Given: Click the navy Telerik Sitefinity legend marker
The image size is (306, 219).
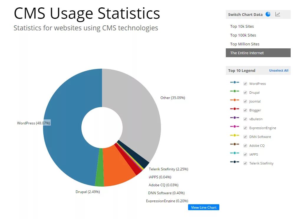Looking at the screenshot, I should [x=235, y=162].
